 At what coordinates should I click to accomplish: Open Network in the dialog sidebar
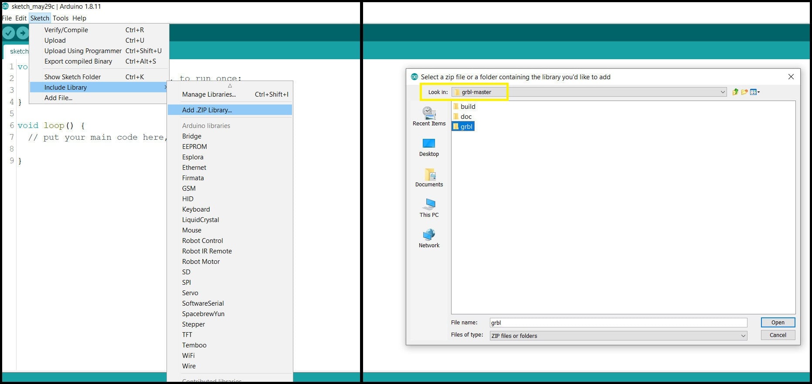[x=429, y=239]
